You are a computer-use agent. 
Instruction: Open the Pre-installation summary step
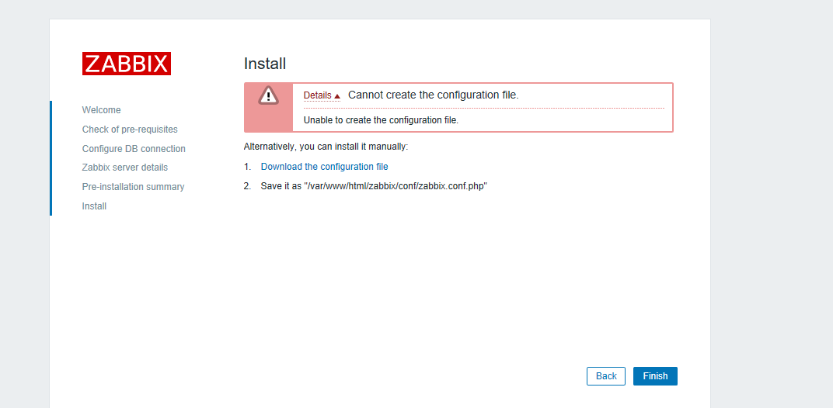134,187
